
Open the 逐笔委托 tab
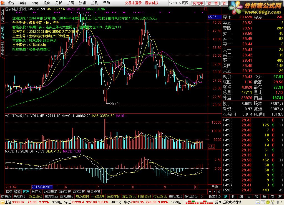tap(67, 196)
